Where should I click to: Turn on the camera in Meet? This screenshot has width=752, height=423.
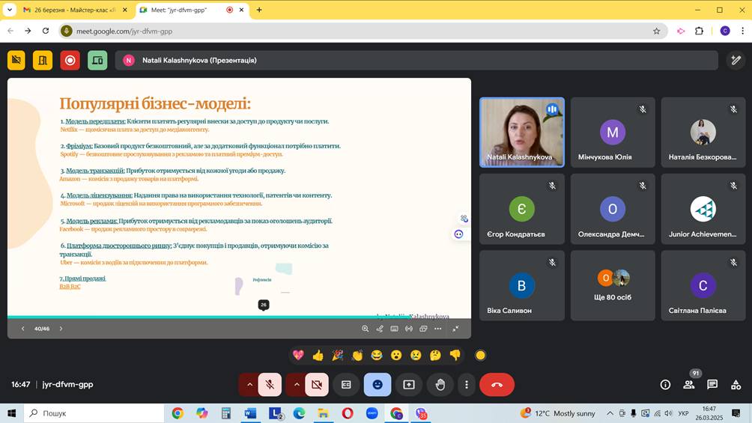point(317,384)
